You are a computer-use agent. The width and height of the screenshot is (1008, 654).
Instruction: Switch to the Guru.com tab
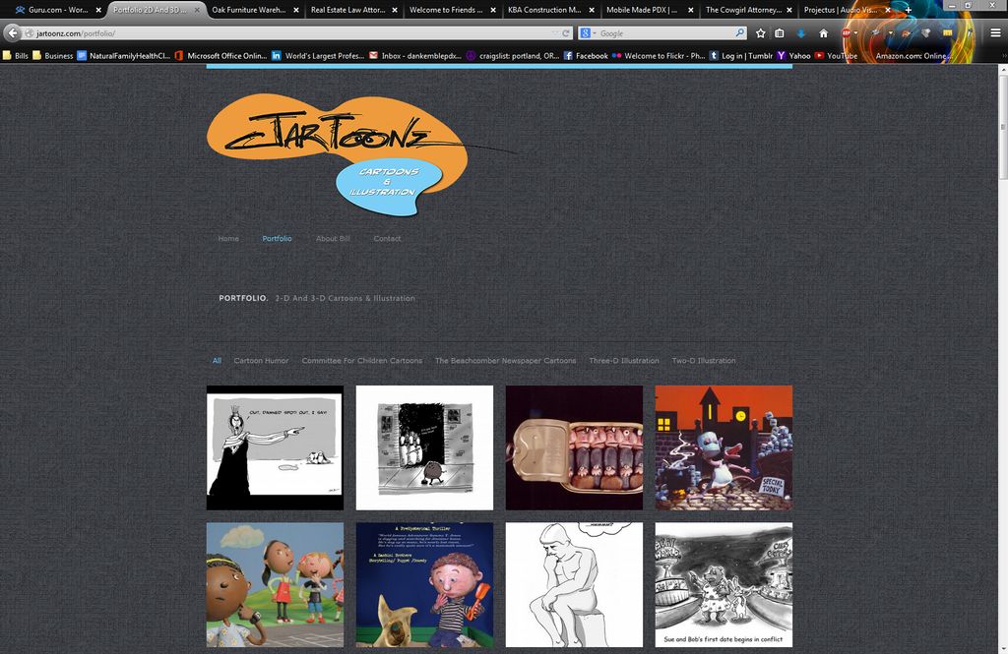54,9
